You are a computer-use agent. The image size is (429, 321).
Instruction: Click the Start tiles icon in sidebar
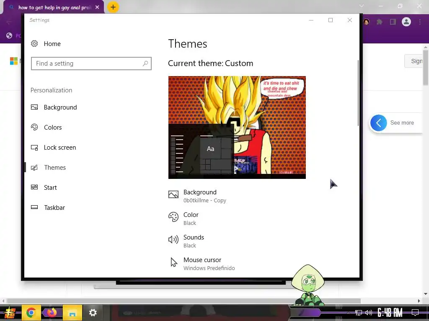tap(34, 187)
